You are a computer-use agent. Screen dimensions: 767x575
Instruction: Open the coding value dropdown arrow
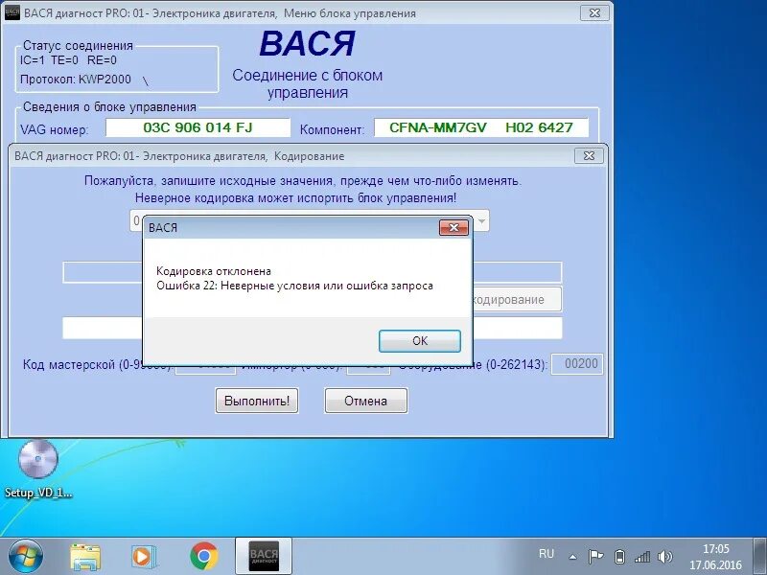point(482,221)
